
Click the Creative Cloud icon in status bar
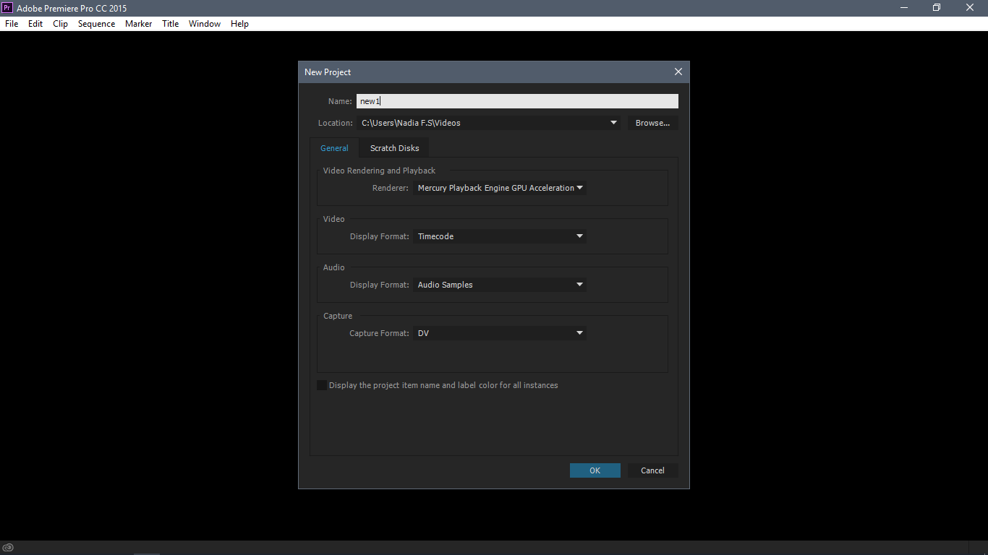[8, 547]
